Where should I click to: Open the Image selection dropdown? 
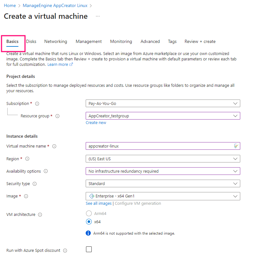tap(163, 196)
